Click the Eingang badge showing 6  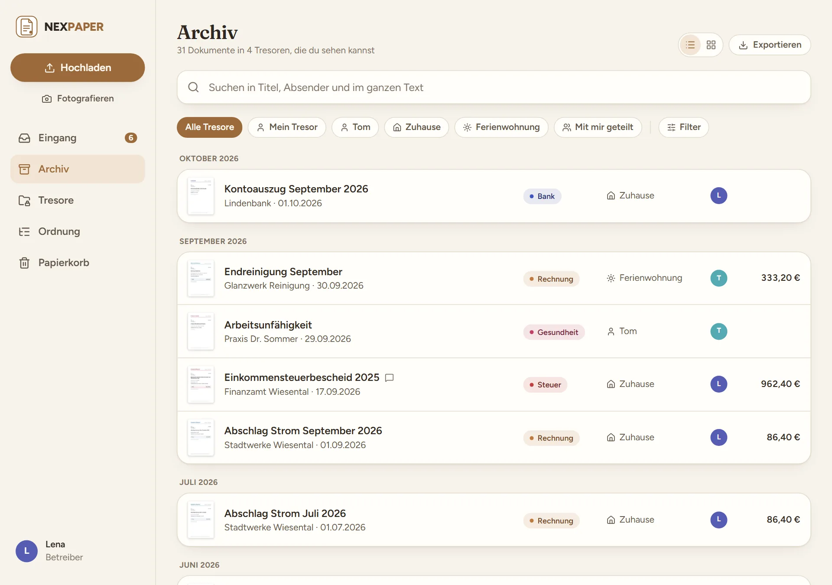[131, 138]
